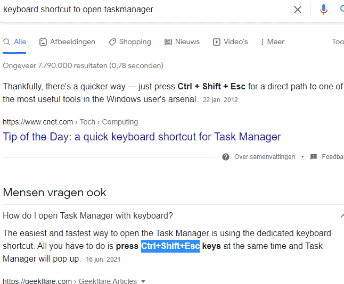Image resolution: width=344 pixels, height=284 pixels.
Task: Go to the Nieuws tab
Action: pyautogui.click(x=182, y=41)
